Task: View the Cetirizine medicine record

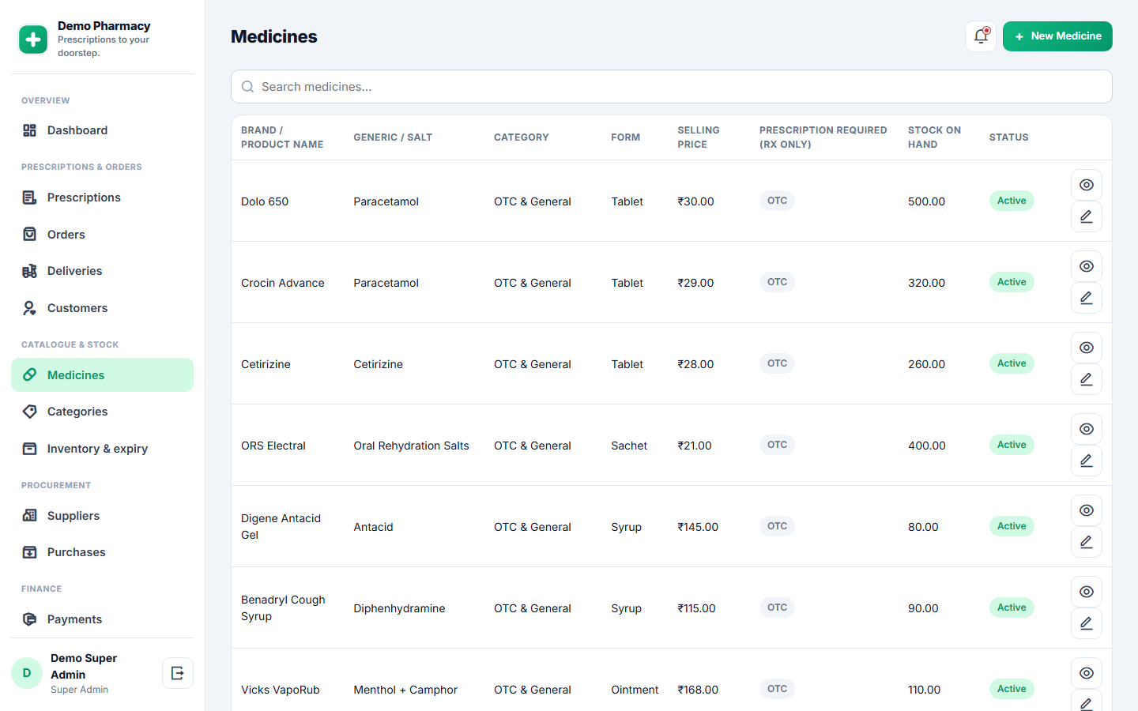Action: coord(1087,348)
